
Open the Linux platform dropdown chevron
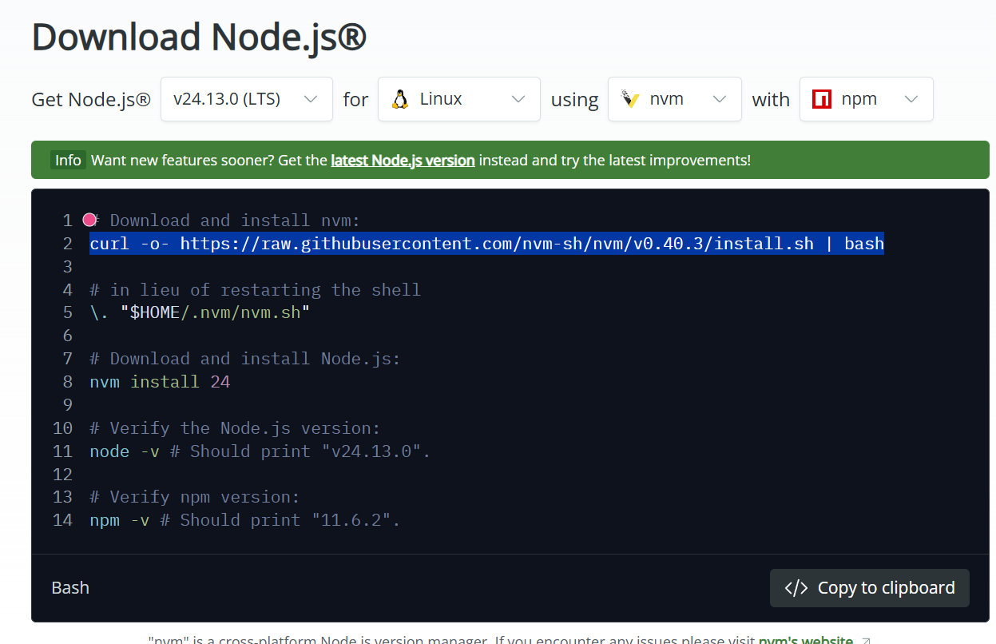tap(518, 99)
